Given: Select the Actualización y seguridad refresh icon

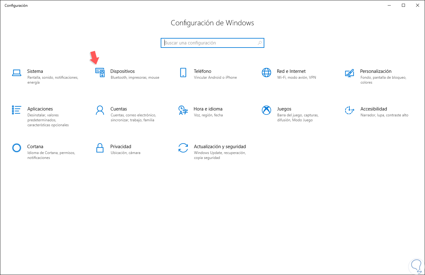Looking at the screenshot, I should [x=183, y=148].
